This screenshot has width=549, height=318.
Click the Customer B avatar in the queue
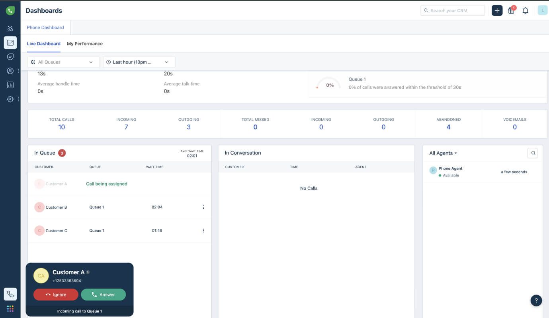(x=39, y=207)
